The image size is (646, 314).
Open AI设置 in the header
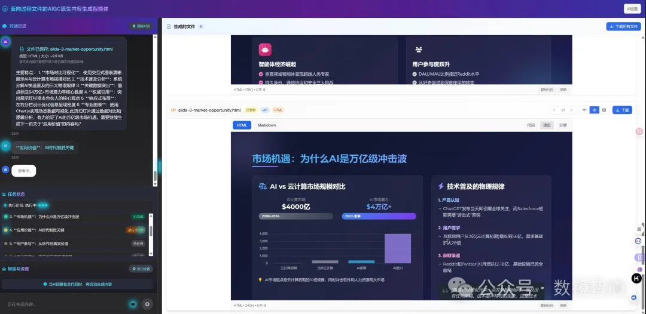tap(632, 8)
